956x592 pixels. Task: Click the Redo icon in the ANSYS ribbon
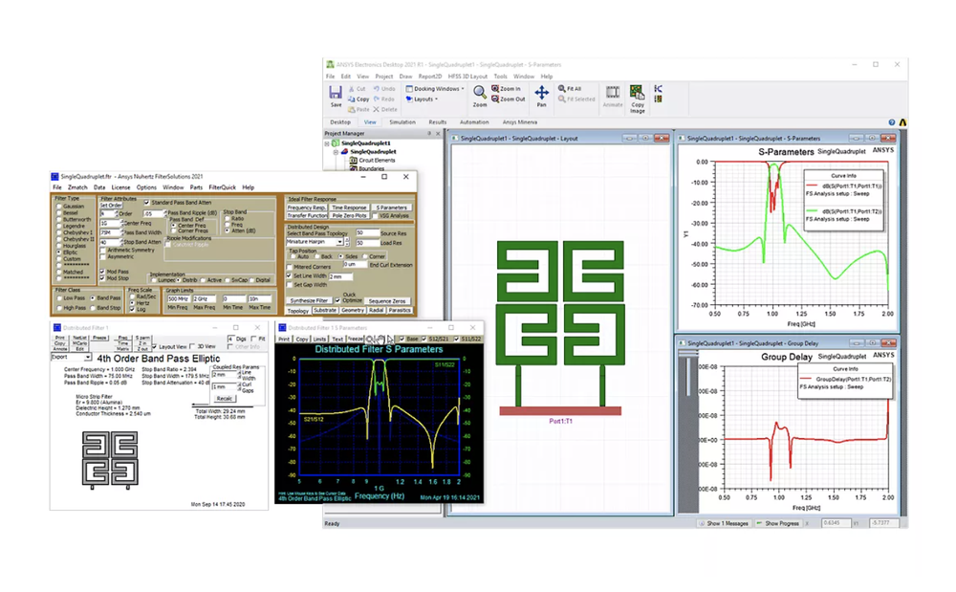(376, 99)
